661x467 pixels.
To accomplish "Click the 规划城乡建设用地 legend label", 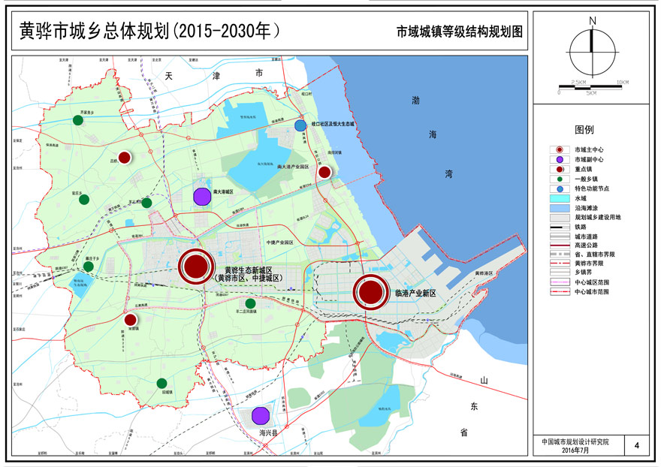I will tap(598, 218).
